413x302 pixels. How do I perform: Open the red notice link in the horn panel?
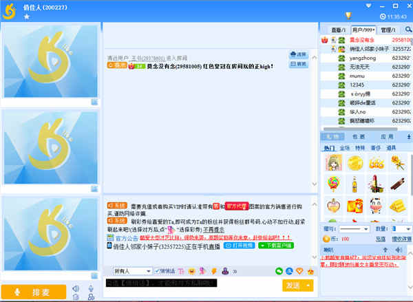(363, 261)
